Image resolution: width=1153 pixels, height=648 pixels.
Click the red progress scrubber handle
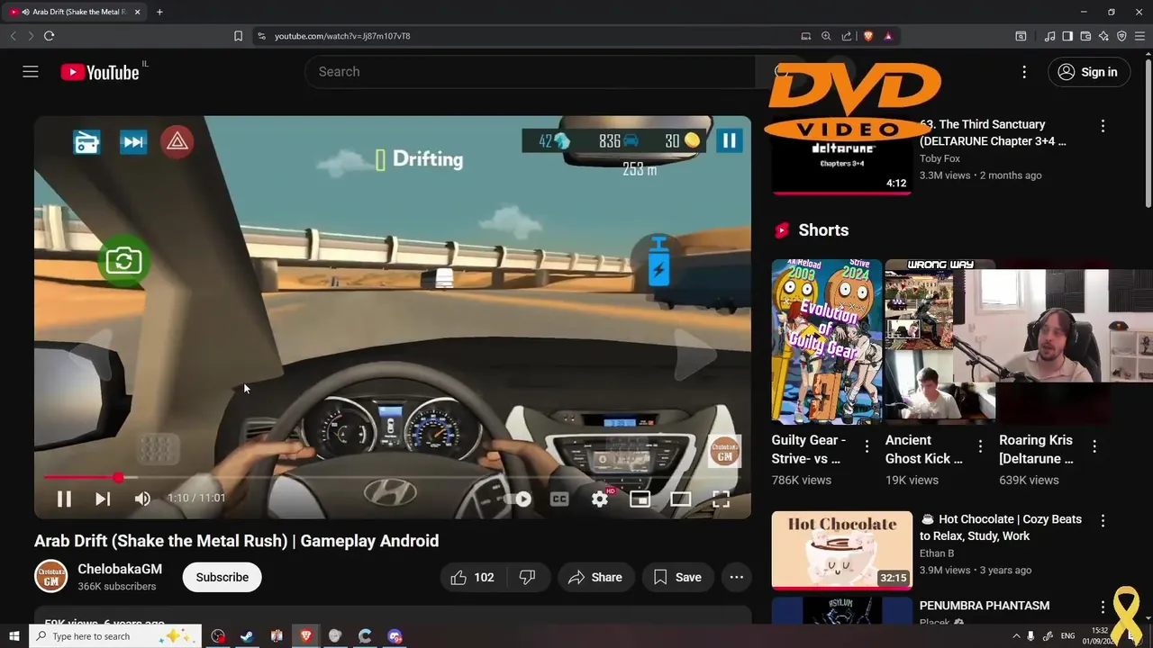point(118,477)
